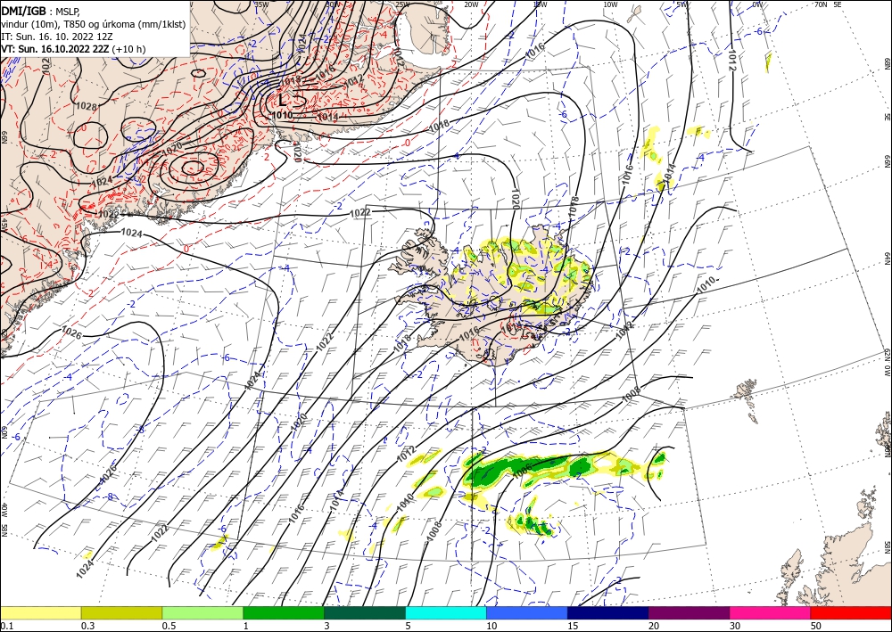Click the "25W" longitude label at top

pos(402,4)
